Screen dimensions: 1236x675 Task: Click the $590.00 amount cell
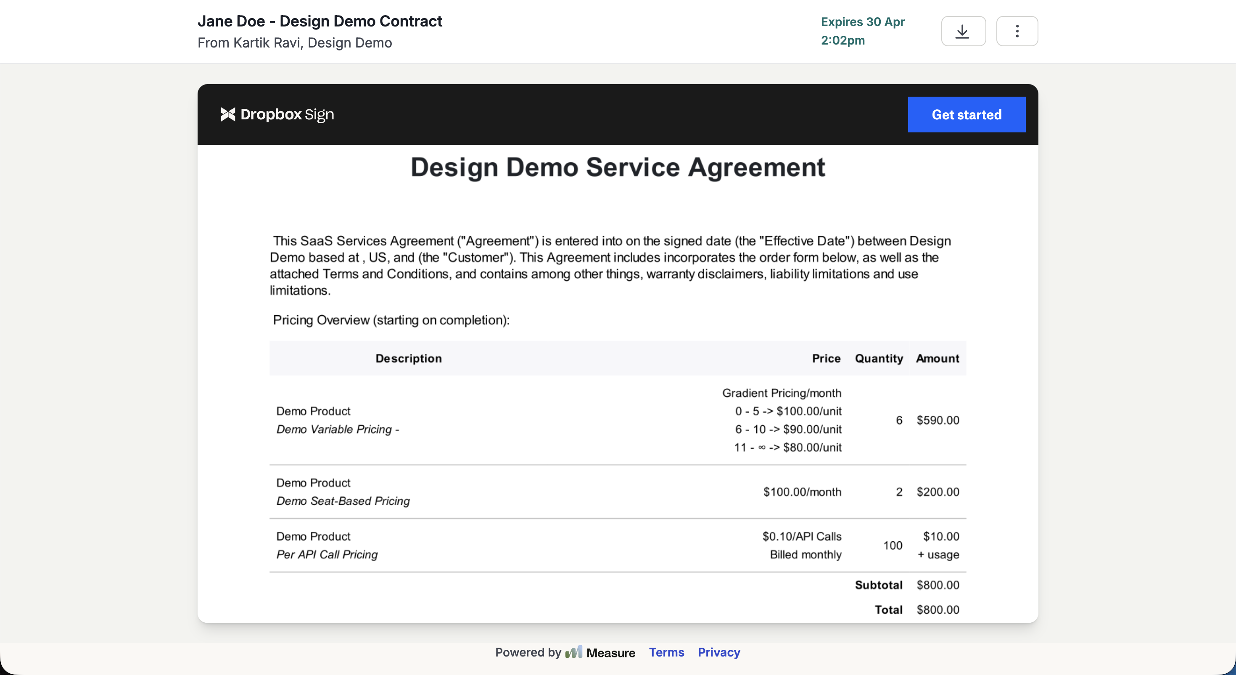[x=938, y=420]
